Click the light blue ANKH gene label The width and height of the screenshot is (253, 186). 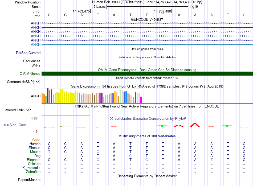(x=36, y=44)
